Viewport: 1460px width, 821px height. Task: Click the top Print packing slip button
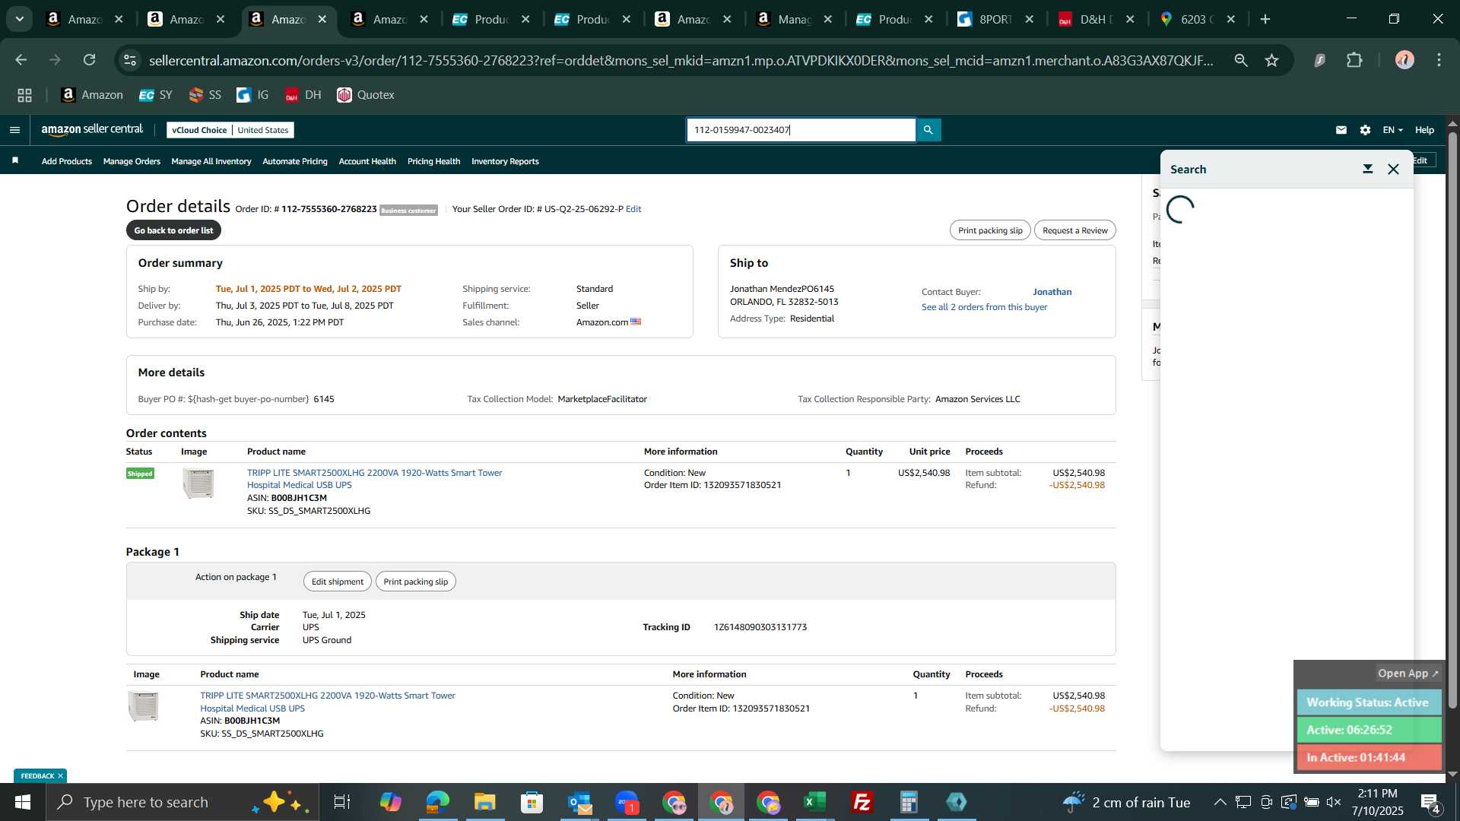pyautogui.click(x=990, y=230)
